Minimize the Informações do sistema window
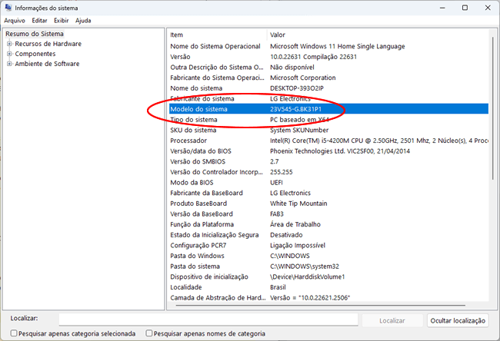Screen dimensions: 500x341 click(442, 8)
